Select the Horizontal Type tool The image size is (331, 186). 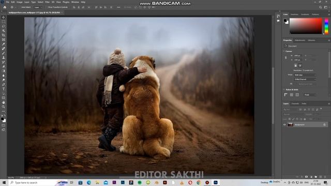pos(4,89)
